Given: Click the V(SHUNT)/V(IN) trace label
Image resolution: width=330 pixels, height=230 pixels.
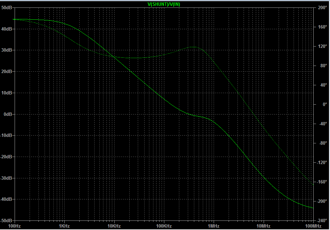Looking at the screenshot, I should pyautogui.click(x=164, y=4).
